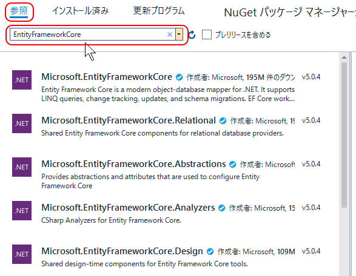Click inside the EntityFrameworkCore search field
This screenshot has width=356, height=276.
coord(89,34)
